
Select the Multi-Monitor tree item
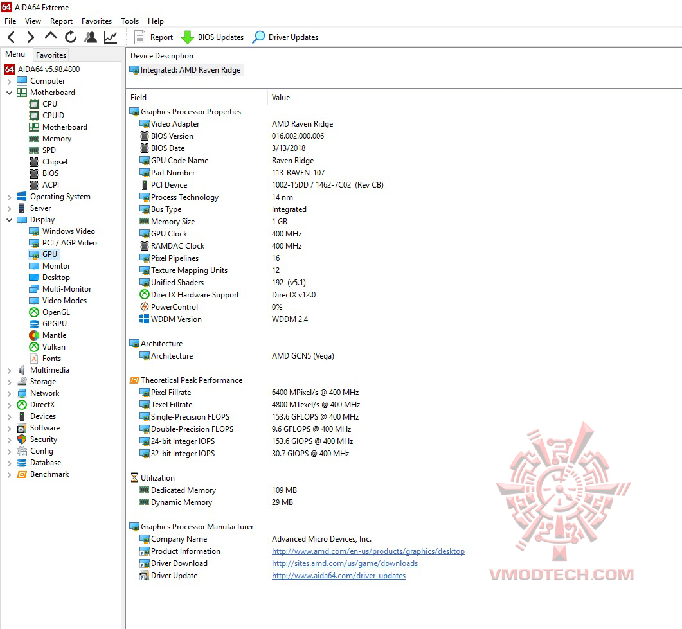coord(60,289)
